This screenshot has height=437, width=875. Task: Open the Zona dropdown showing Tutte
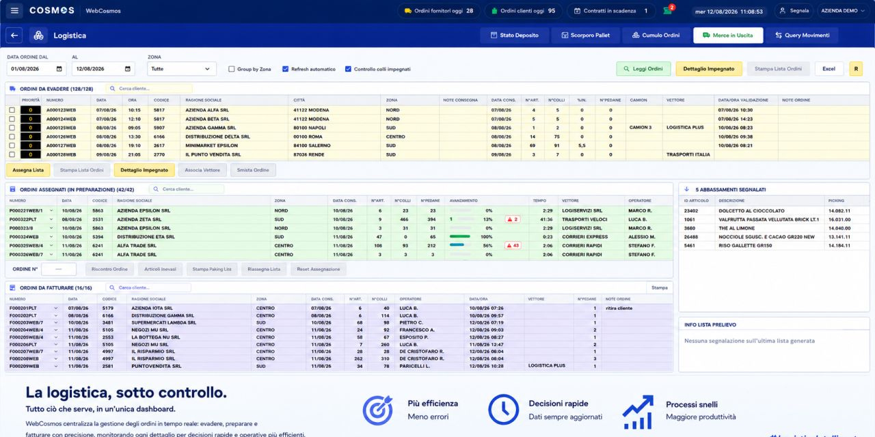[182, 69]
